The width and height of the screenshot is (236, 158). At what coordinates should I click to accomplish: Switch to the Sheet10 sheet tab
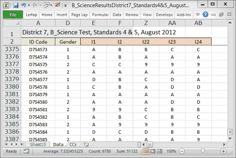tap(38, 144)
